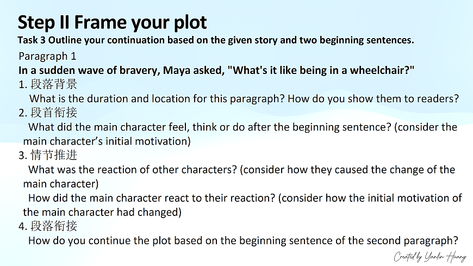Click the title "Step II Frame your plot"

[112, 22]
